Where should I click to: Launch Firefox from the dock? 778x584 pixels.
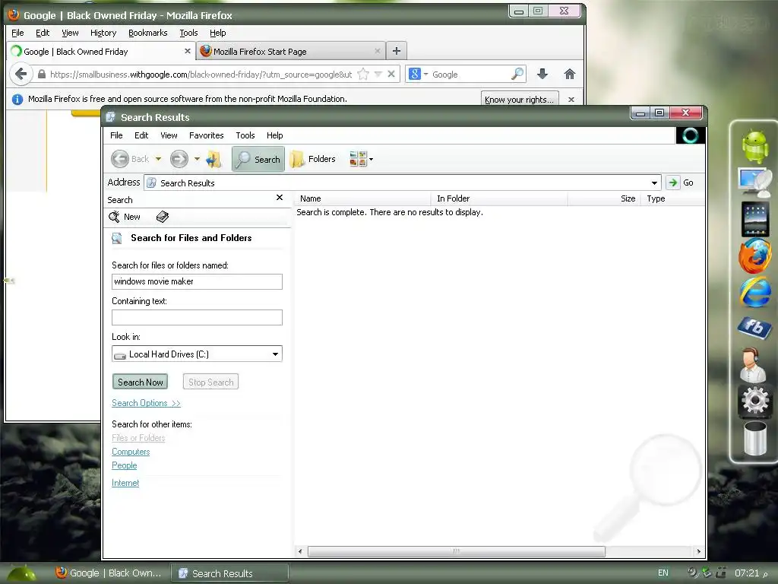754,255
